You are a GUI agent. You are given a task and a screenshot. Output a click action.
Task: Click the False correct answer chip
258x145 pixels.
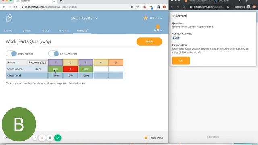[x=176, y=38]
